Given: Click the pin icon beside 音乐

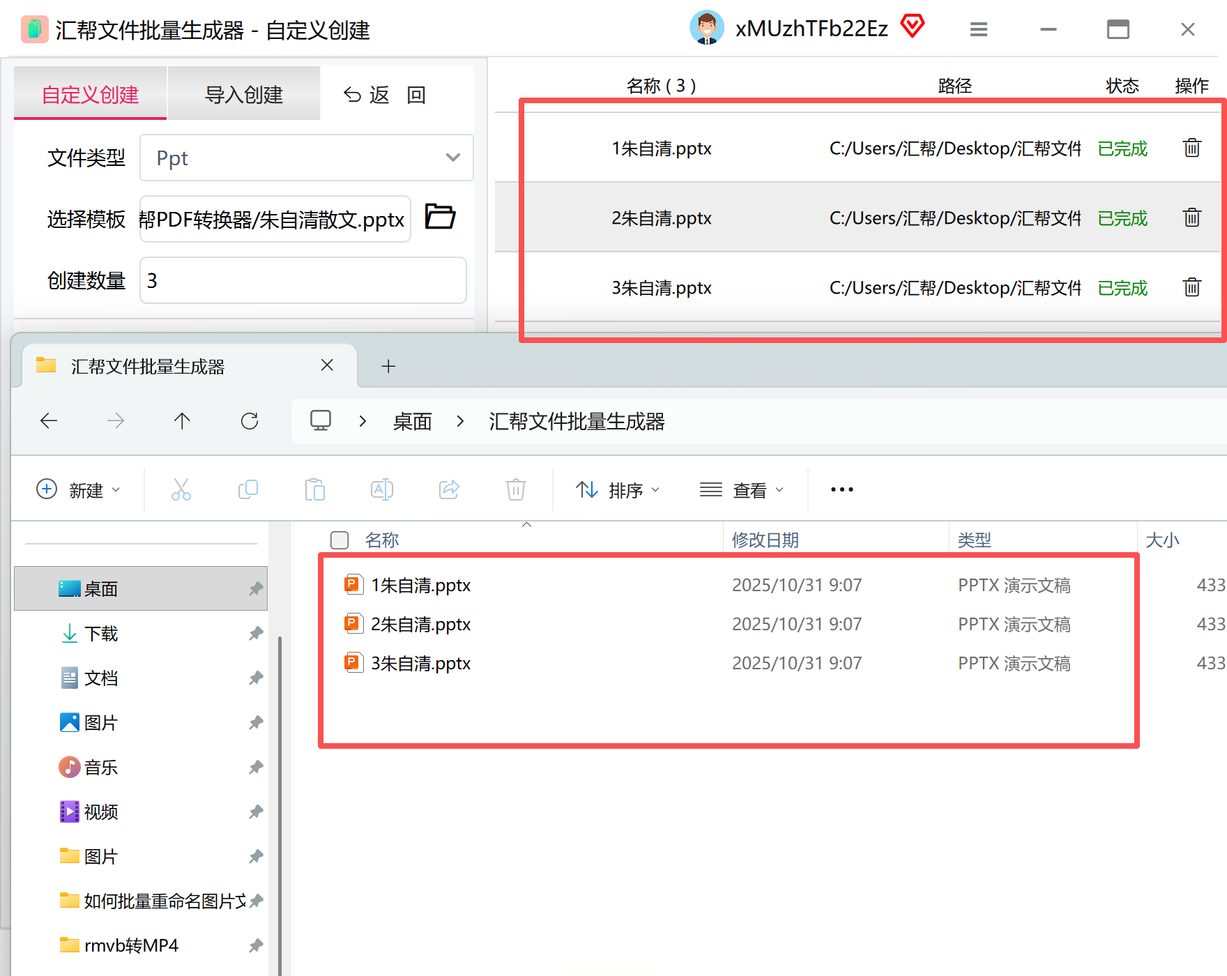Looking at the screenshot, I should coord(256,767).
